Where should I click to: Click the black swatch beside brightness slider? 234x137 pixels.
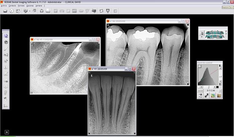click(217, 87)
